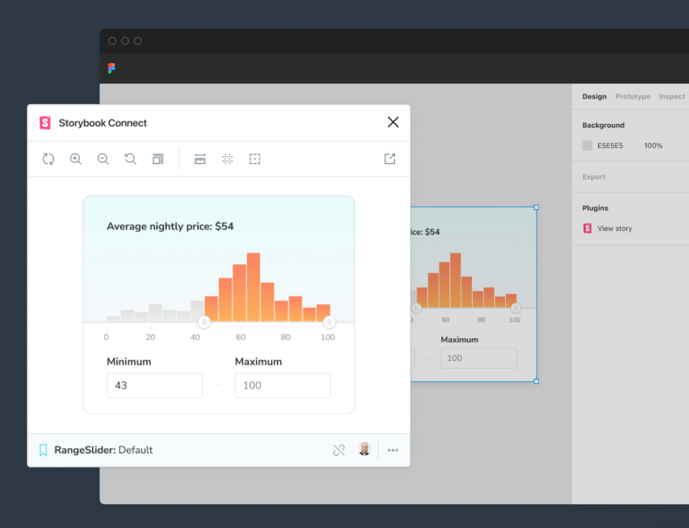Viewport: 689px width, 528px height.
Task: Open the ellipsis options menu
Action: 393,449
